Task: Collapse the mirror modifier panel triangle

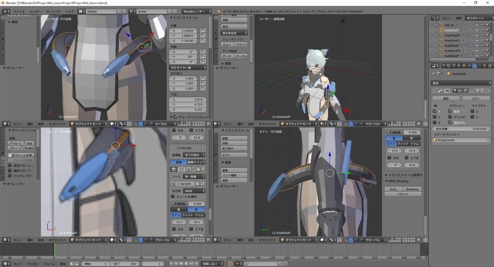Action: point(434,91)
